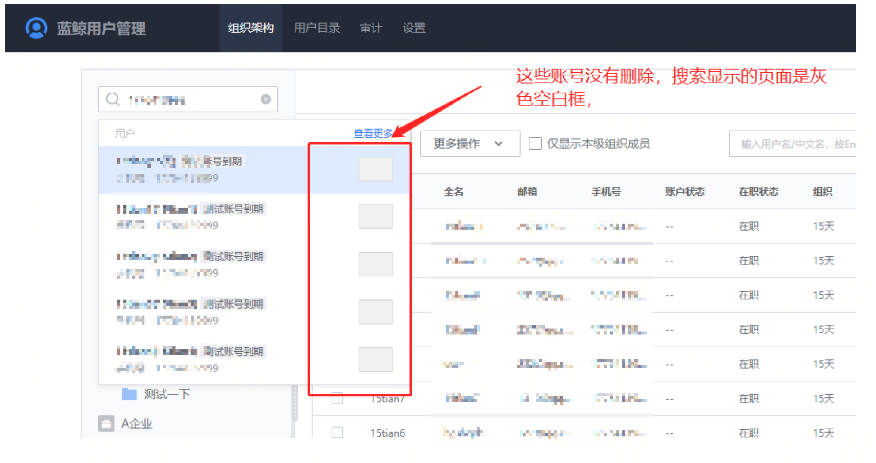This screenshot has height=463, width=876.
Task: Open the 更多操作 dropdown
Action: pos(469,143)
